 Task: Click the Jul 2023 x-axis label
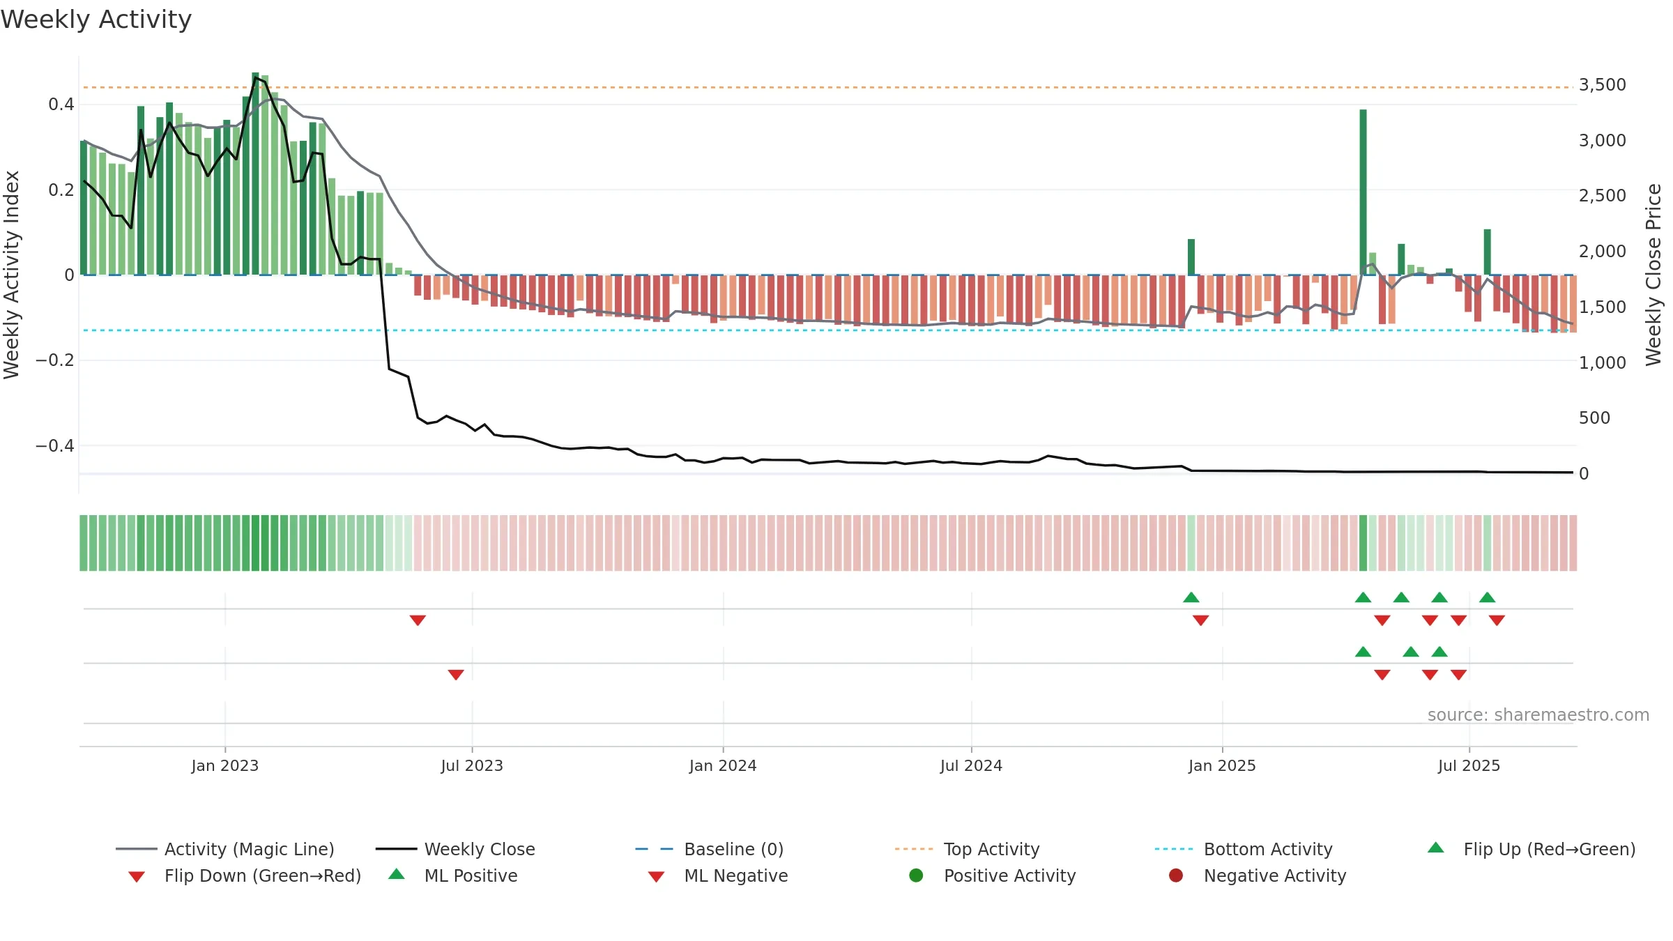tap(472, 765)
